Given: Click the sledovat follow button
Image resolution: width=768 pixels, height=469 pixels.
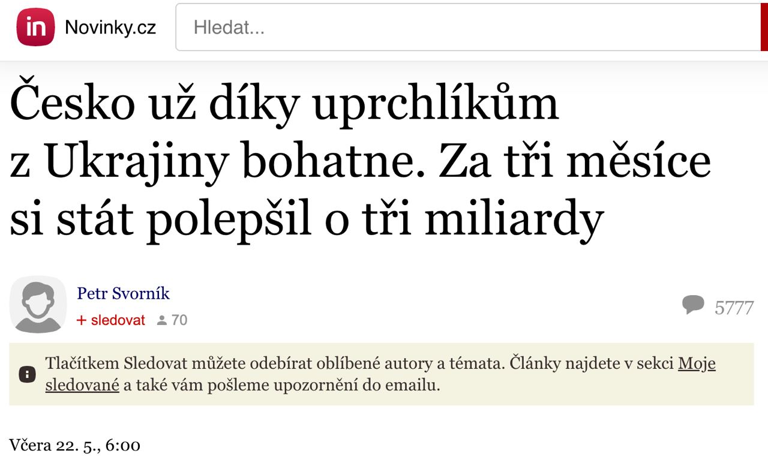Looking at the screenshot, I should tap(118, 320).
